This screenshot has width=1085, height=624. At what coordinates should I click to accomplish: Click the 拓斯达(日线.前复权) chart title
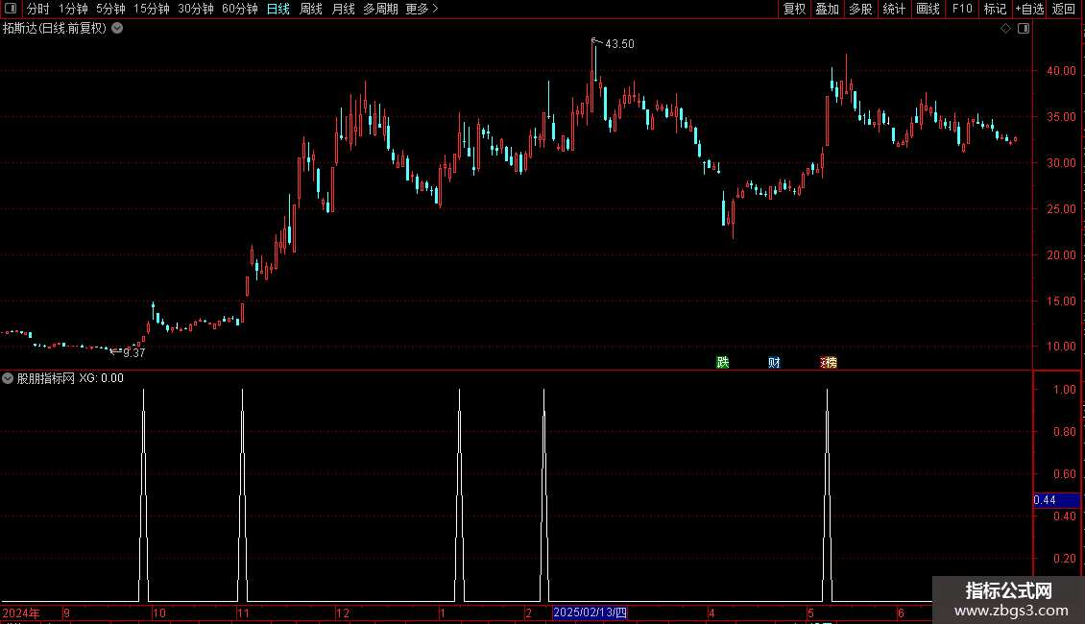tap(55, 29)
